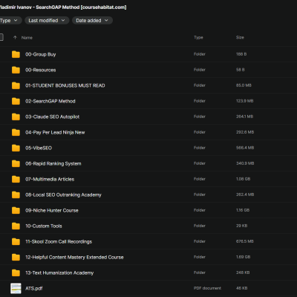Select the 00-Resources folder name

coord(41,70)
